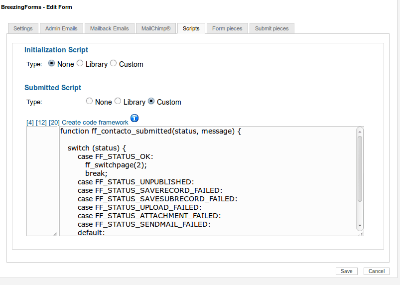Open the MailChimp® tab
The width and height of the screenshot is (400, 285).
tap(156, 28)
